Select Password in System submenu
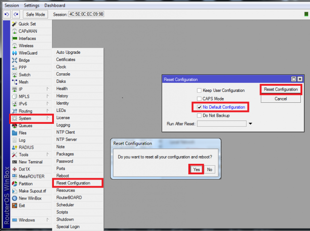The image size is (310, 231). [78, 161]
